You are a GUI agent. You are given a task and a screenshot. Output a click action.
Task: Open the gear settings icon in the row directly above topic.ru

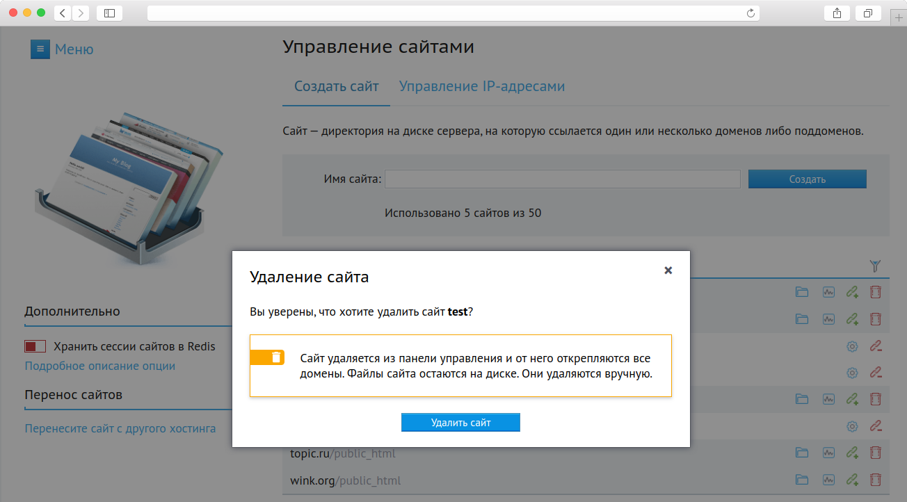[x=852, y=426]
